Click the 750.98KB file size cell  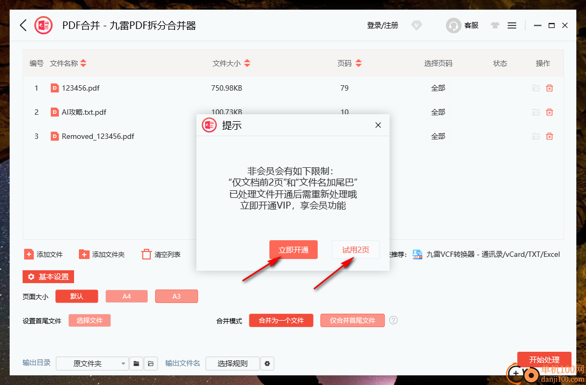pos(226,88)
